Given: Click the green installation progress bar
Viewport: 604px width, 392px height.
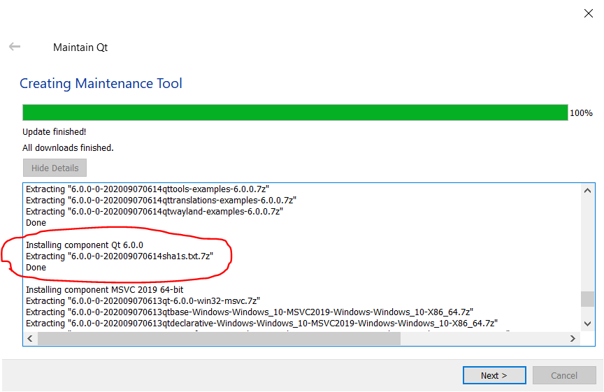Looking at the screenshot, I should point(295,112).
